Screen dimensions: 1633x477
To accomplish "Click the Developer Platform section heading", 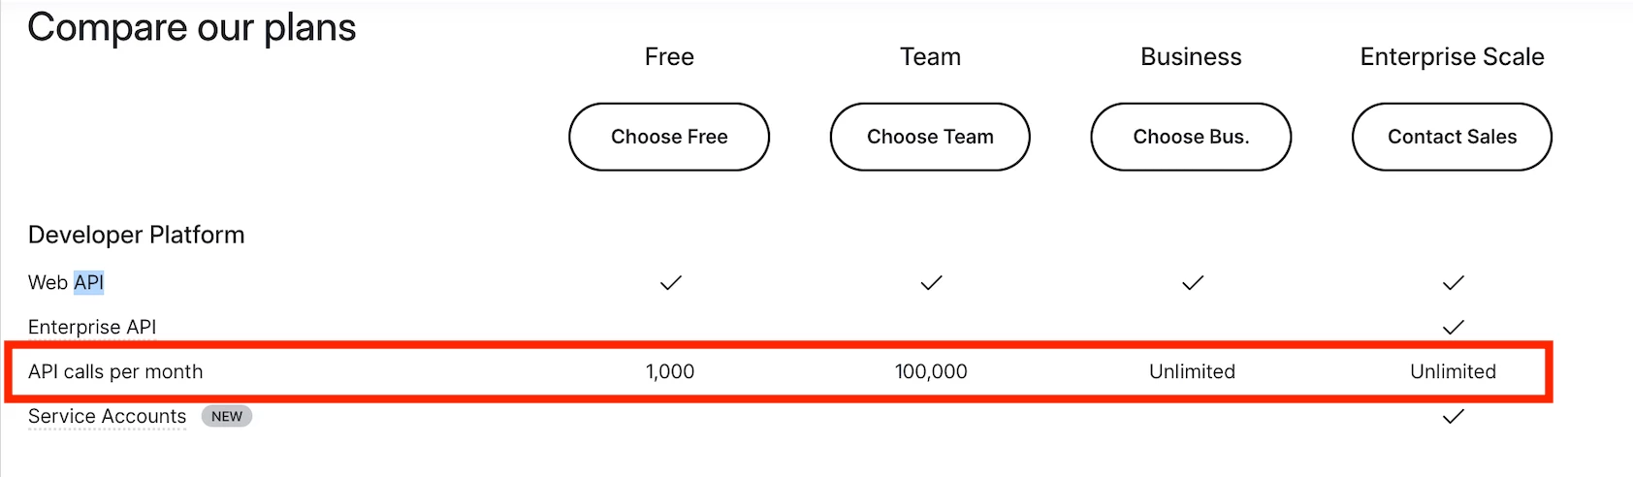I will [x=136, y=235].
